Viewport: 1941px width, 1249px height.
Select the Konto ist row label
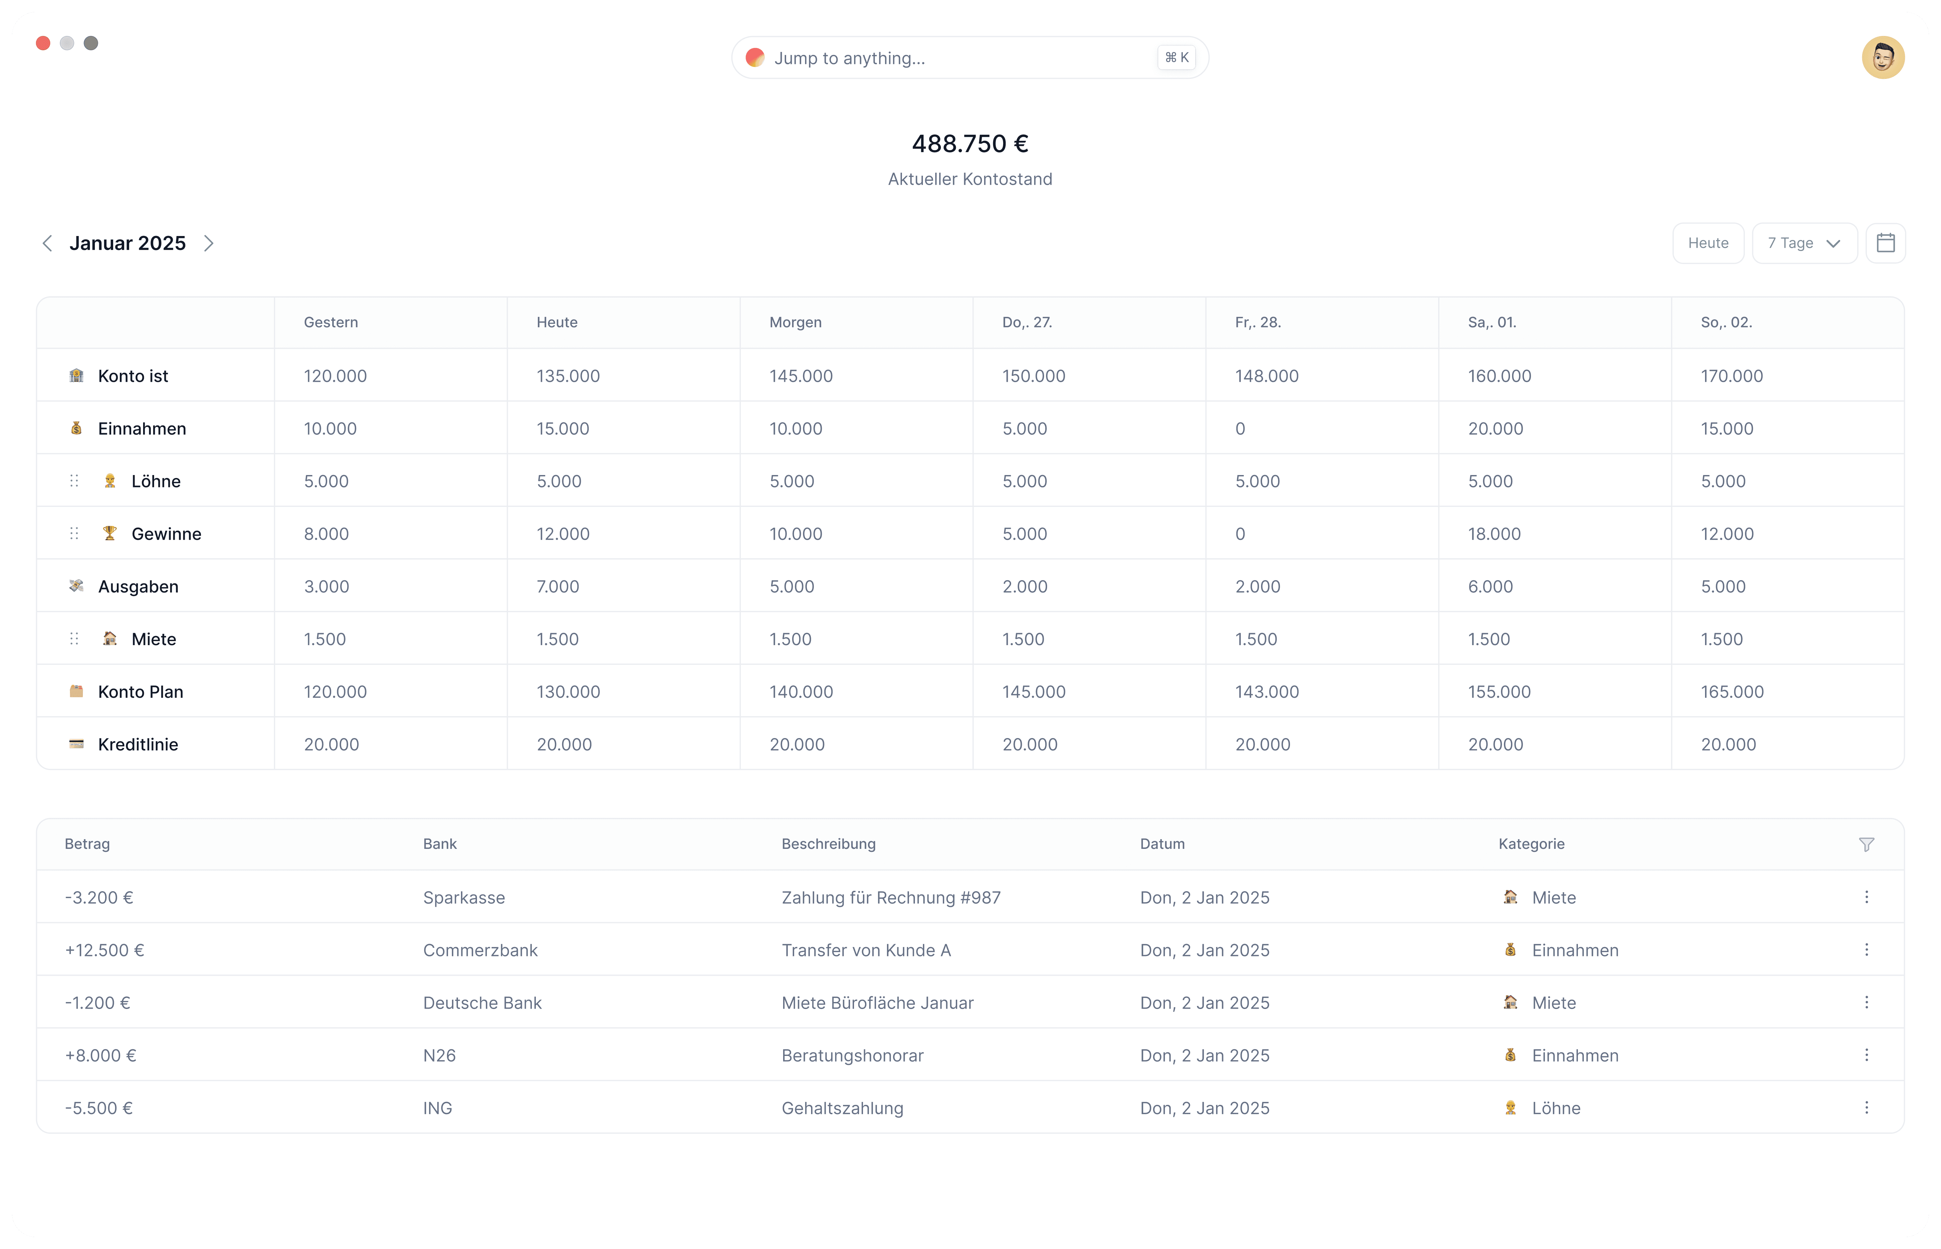pos(133,376)
